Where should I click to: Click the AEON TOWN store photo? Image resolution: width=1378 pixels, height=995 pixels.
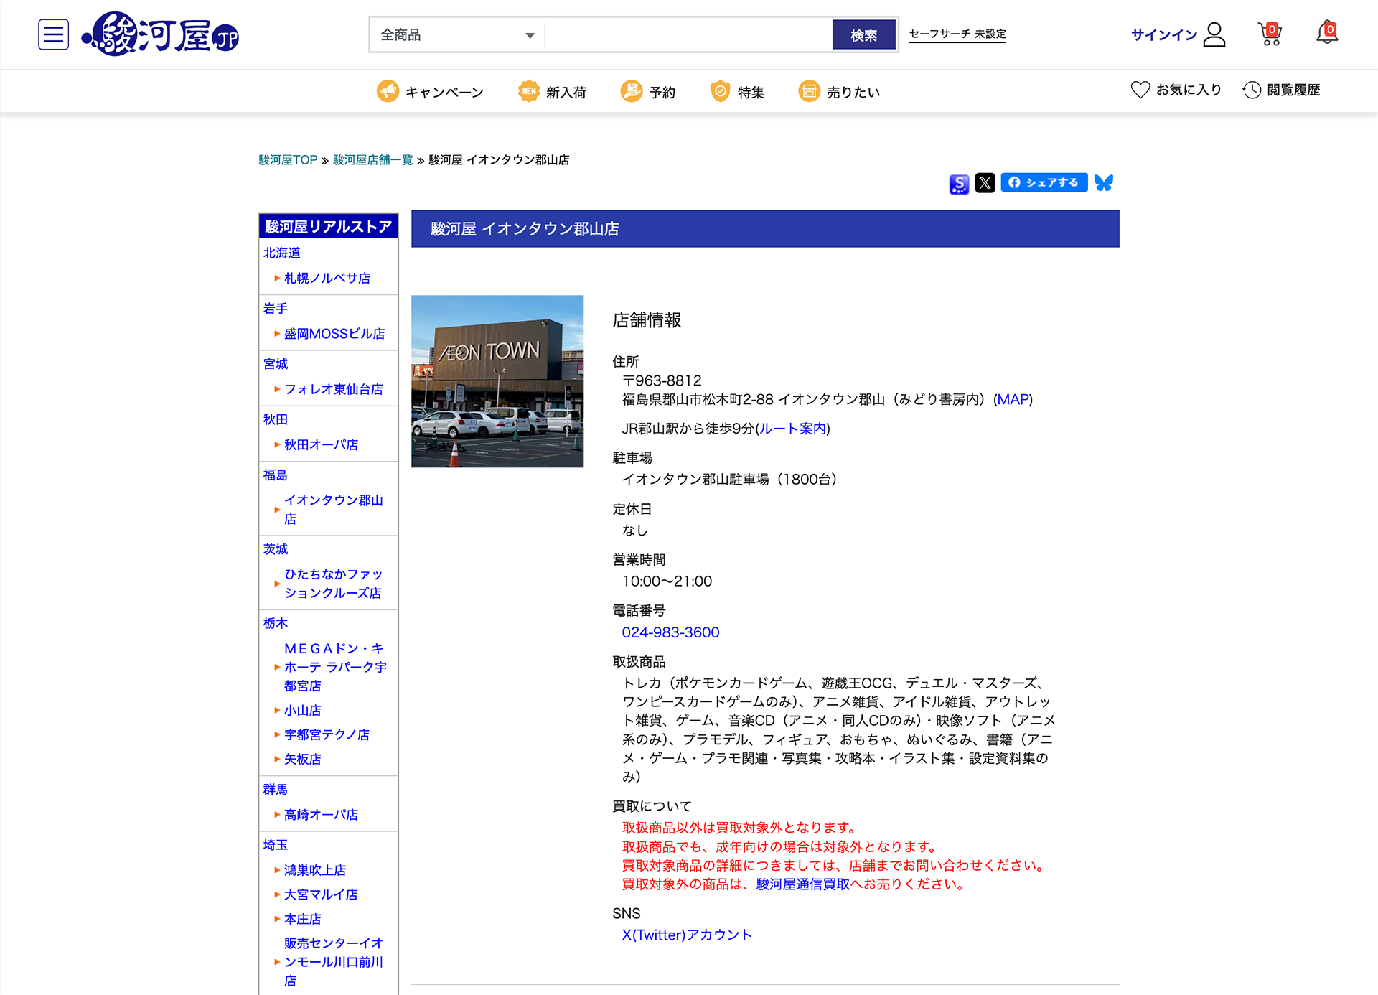pos(497,381)
